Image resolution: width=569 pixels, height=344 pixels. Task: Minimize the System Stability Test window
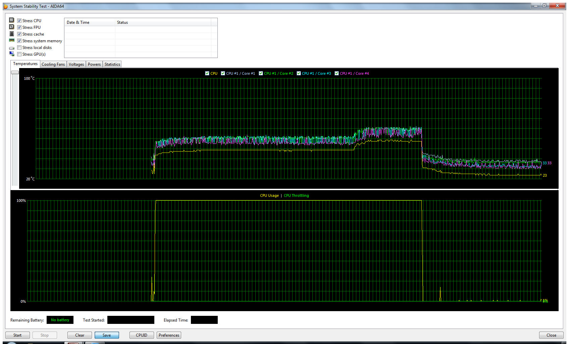click(x=536, y=6)
